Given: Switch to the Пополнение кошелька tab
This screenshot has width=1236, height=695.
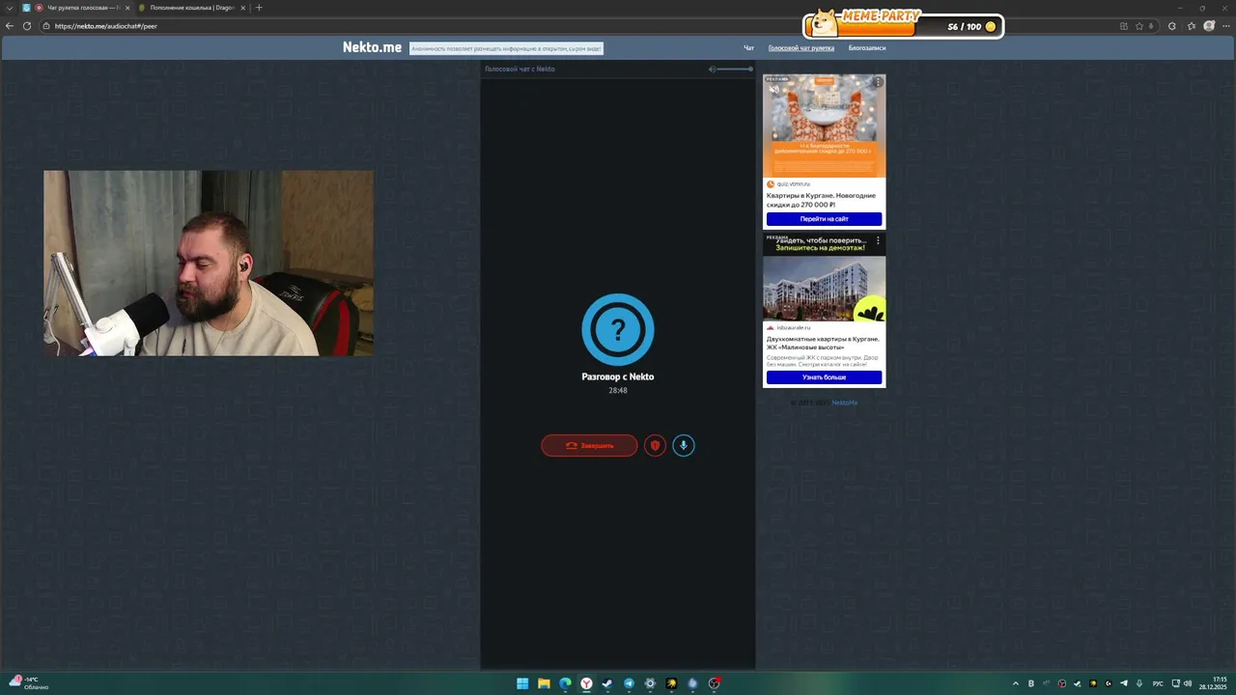Looking at the screenshot, I should [x=192, y=8].
